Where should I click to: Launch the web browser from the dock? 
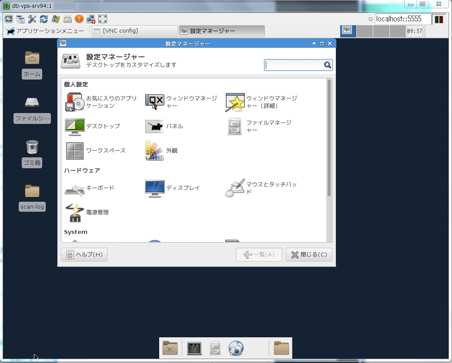coord(236,348)
